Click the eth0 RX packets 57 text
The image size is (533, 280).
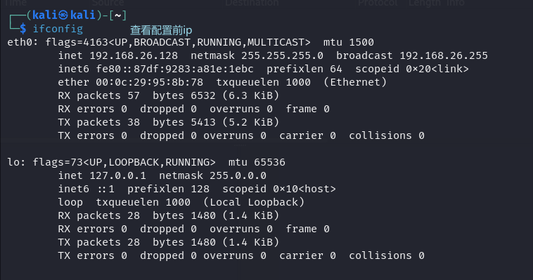click(x=99, y=95)
